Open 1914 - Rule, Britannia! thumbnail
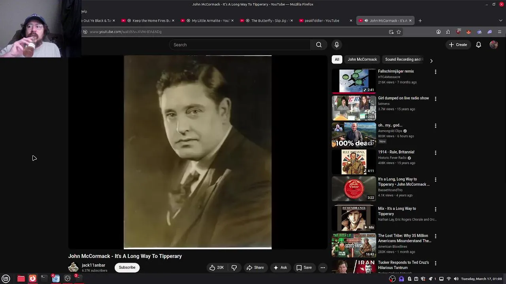Viewport: 506px width, 284px height. (x=354, y=162)
